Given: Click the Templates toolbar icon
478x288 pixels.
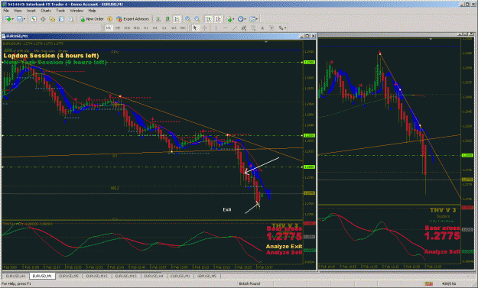Looking at the screenshot, I should tap(252, 19).
